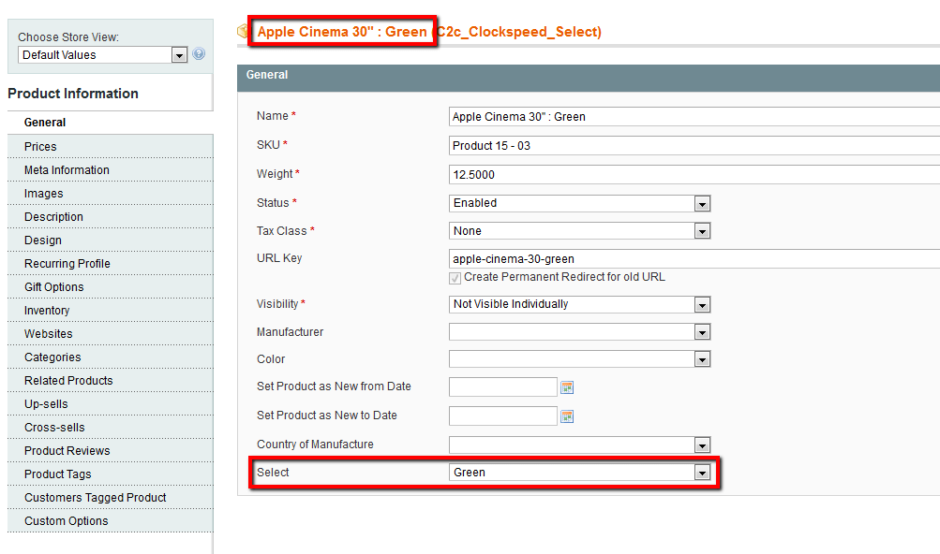940x554 pixels.
Task: Open the Categories tab
Action: pos(111,357)
